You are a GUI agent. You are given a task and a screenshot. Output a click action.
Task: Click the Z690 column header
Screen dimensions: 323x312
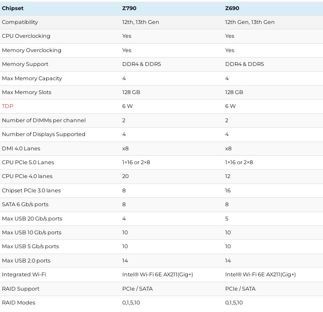tap(232, 8)
